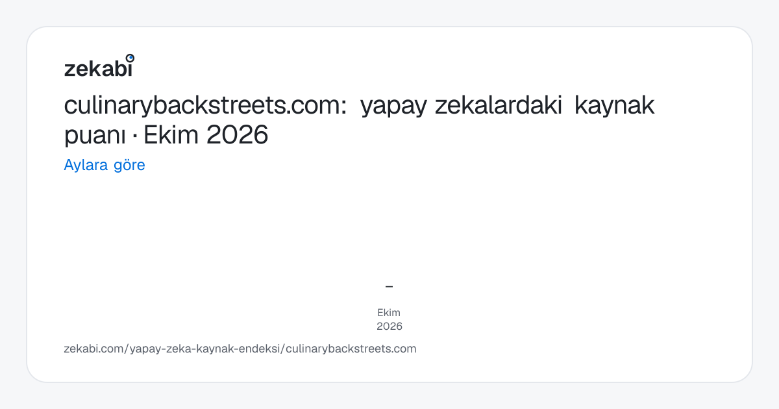Click the zekabi logo wordmark

point(99,66)
